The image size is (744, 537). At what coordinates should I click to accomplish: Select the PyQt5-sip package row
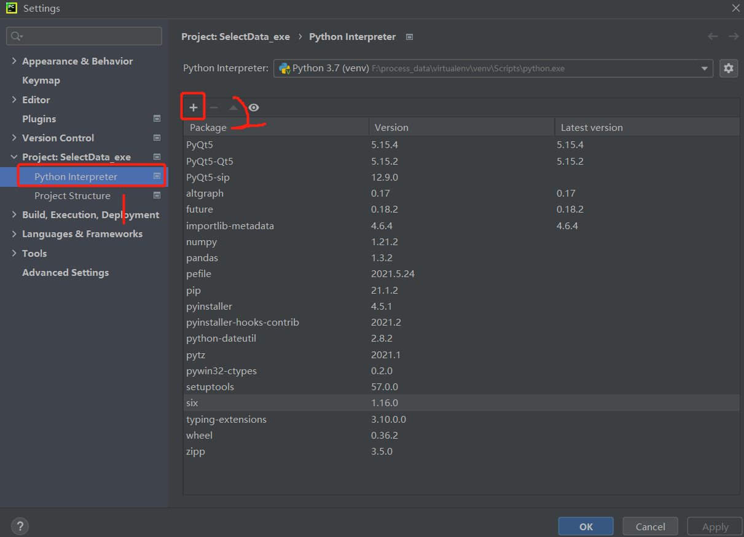pyautogui.click(x=461, y=177)
